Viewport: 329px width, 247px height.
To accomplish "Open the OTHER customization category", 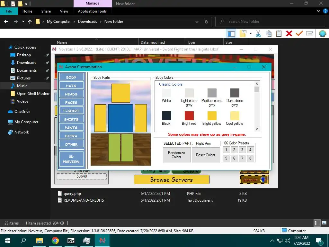I will 71,144.
